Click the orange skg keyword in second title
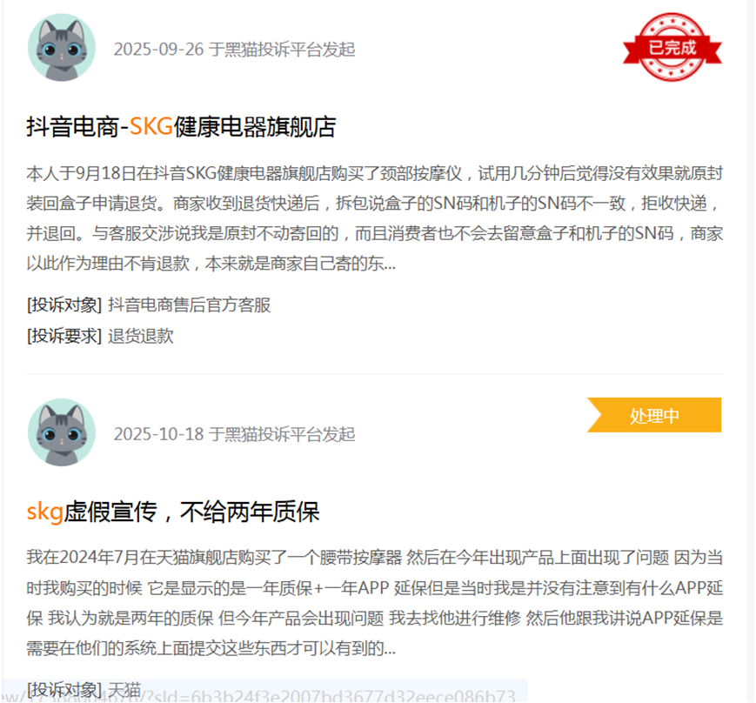Viewport: 756px width, 703px height. pyautogui.click(x=45, y=512)
